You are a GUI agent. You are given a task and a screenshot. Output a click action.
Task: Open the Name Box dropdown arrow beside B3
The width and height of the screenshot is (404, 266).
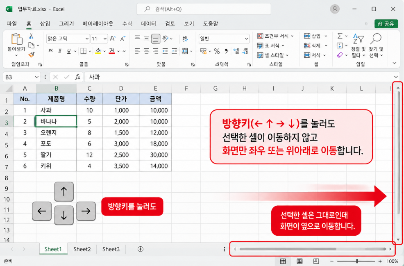point(36,77)
